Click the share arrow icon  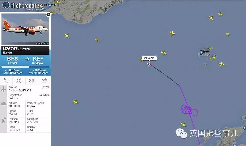(x=44, y=81)
